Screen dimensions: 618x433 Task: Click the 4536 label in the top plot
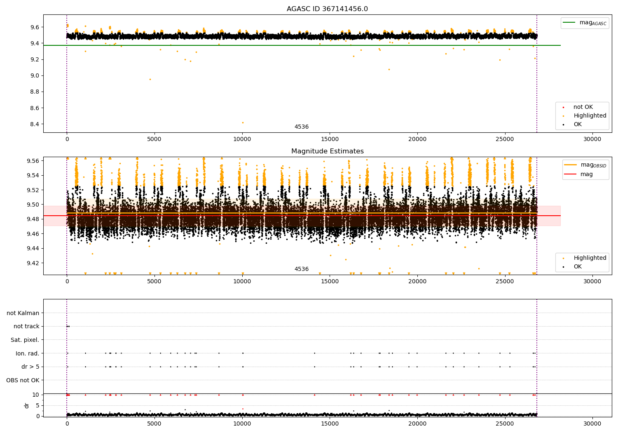tap(301, 127)
